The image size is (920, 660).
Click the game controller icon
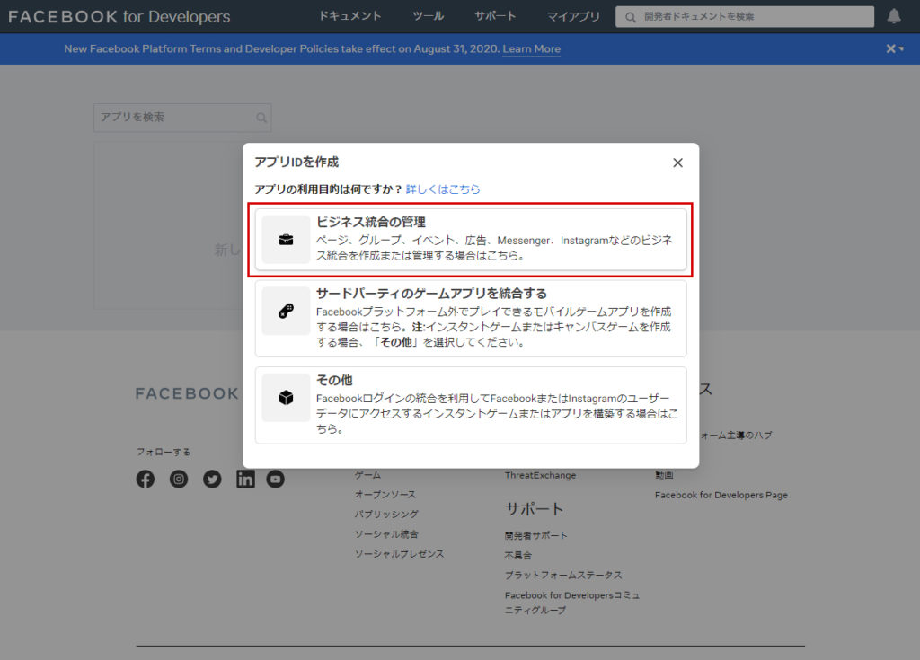[286, 312]
